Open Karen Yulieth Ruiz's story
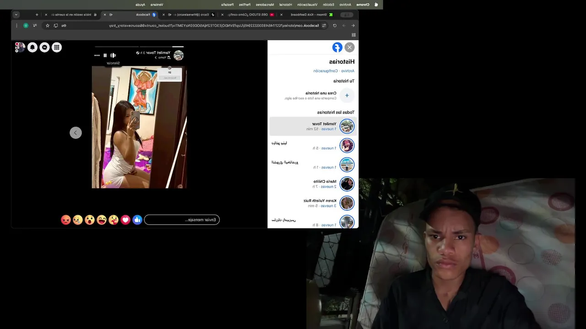586x329 pixels. coord(313,203)
